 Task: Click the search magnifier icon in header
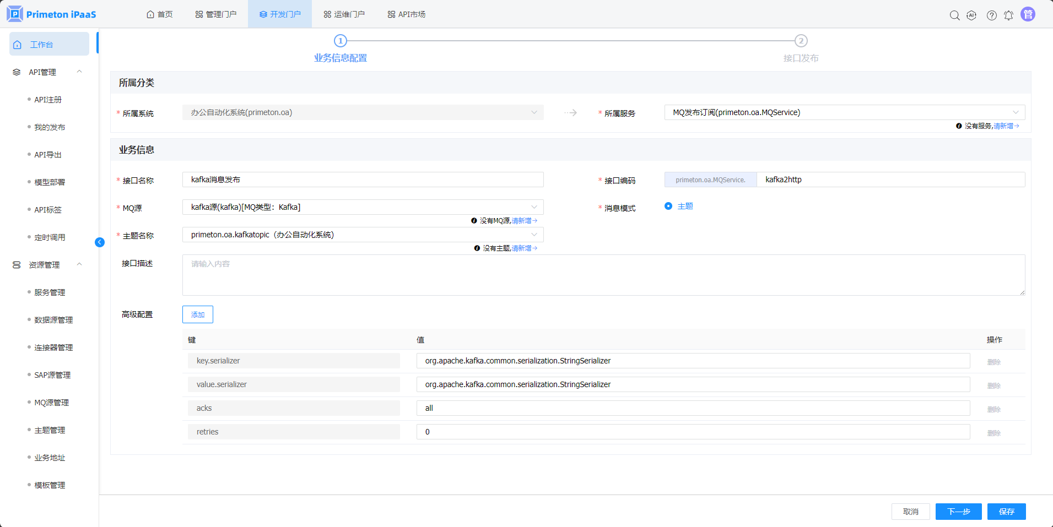click(954, 15)
